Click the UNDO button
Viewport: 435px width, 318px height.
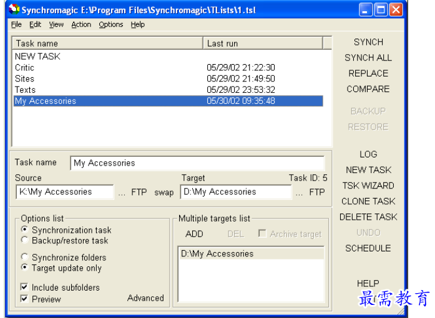368,233
